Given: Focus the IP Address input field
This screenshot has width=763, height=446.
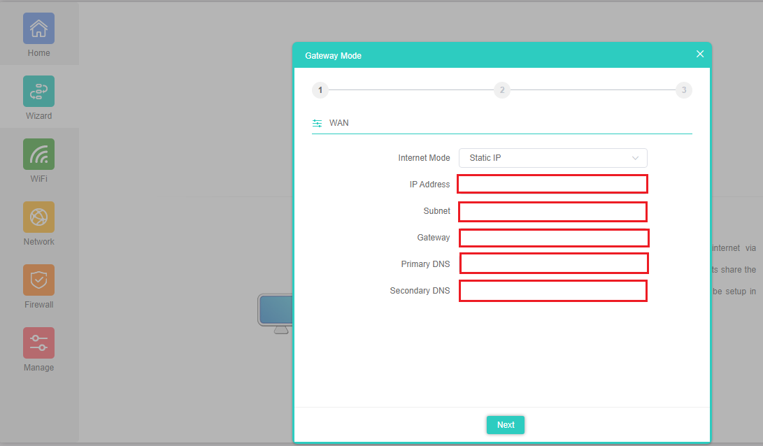Looking at the screenshot, I should tap(552, 184).
